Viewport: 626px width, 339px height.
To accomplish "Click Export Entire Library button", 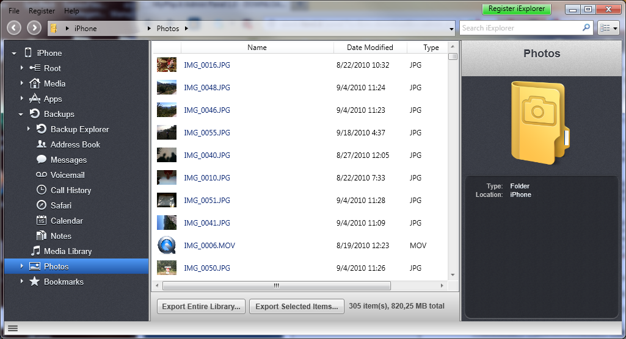I will tap(201, 306).
